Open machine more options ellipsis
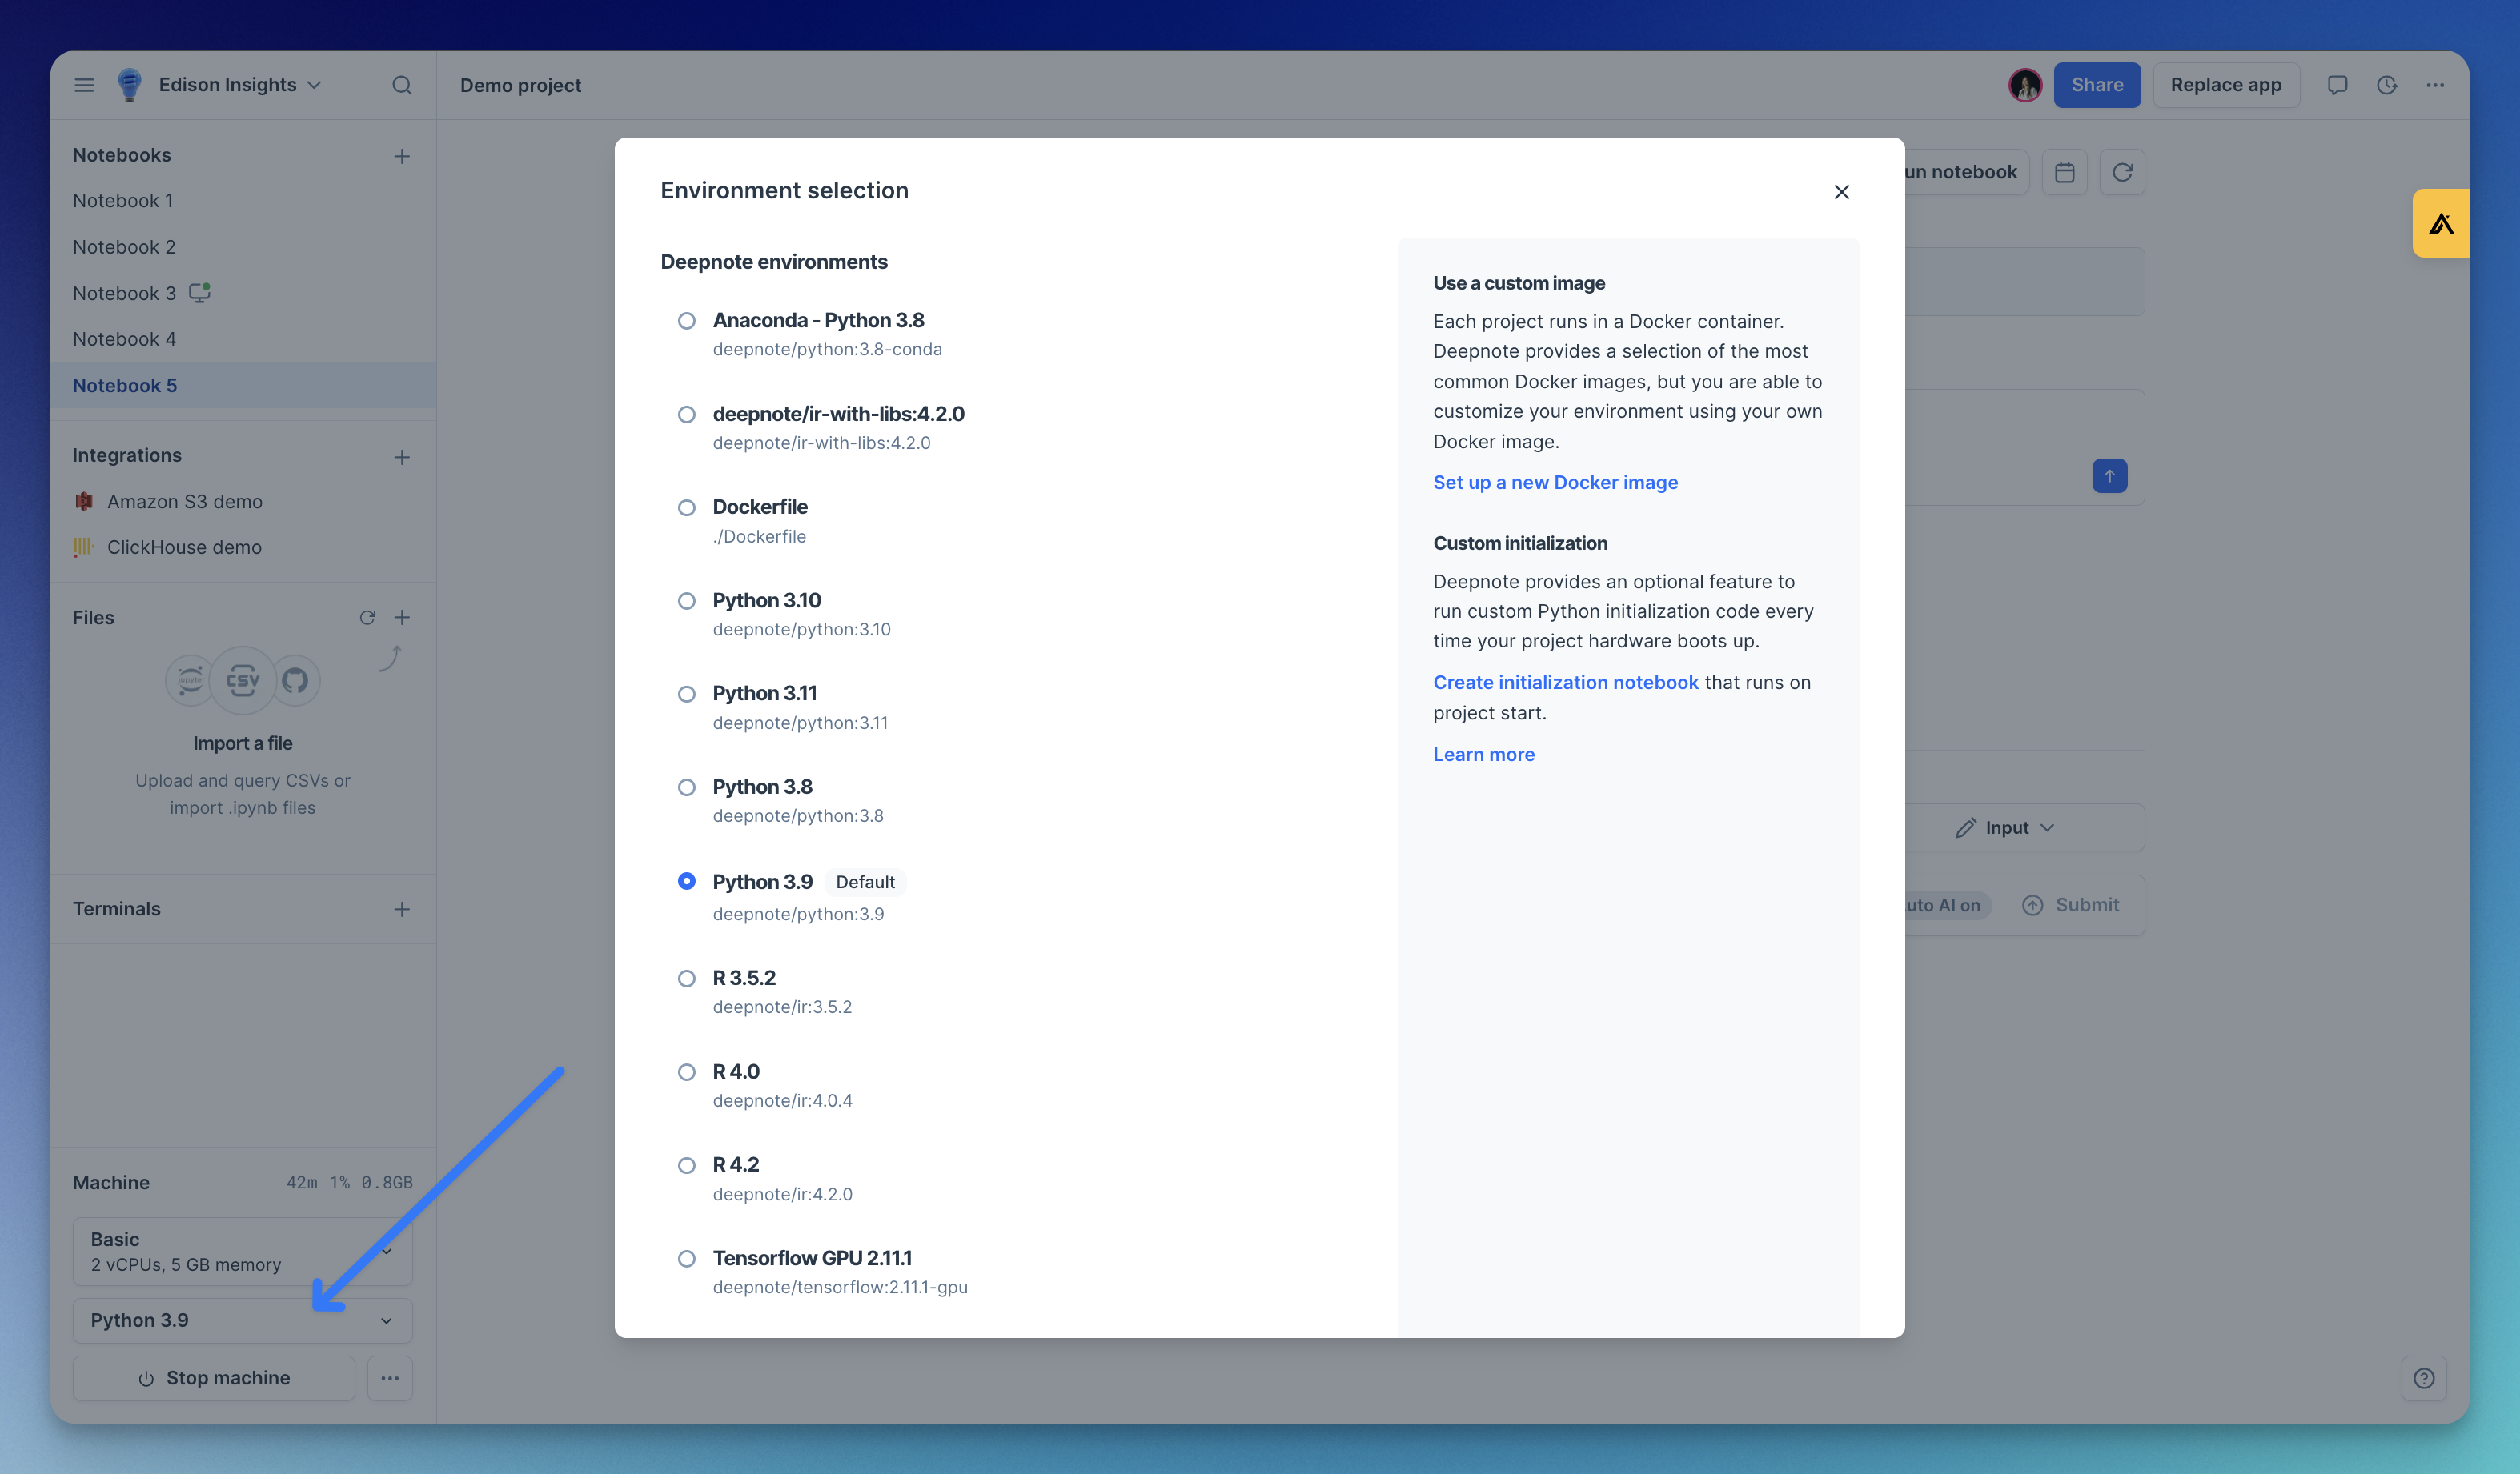Viewport: 2520px width, 1474px height. click(390, 1378)
